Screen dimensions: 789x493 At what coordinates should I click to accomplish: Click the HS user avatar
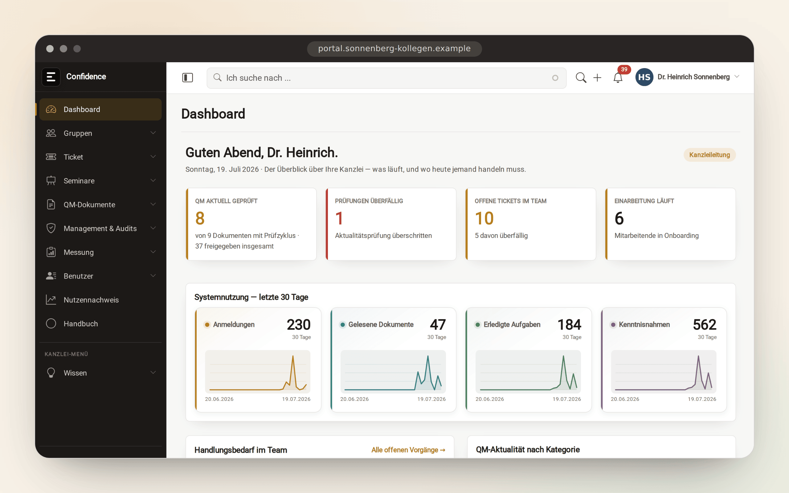[x=644, y=77]
